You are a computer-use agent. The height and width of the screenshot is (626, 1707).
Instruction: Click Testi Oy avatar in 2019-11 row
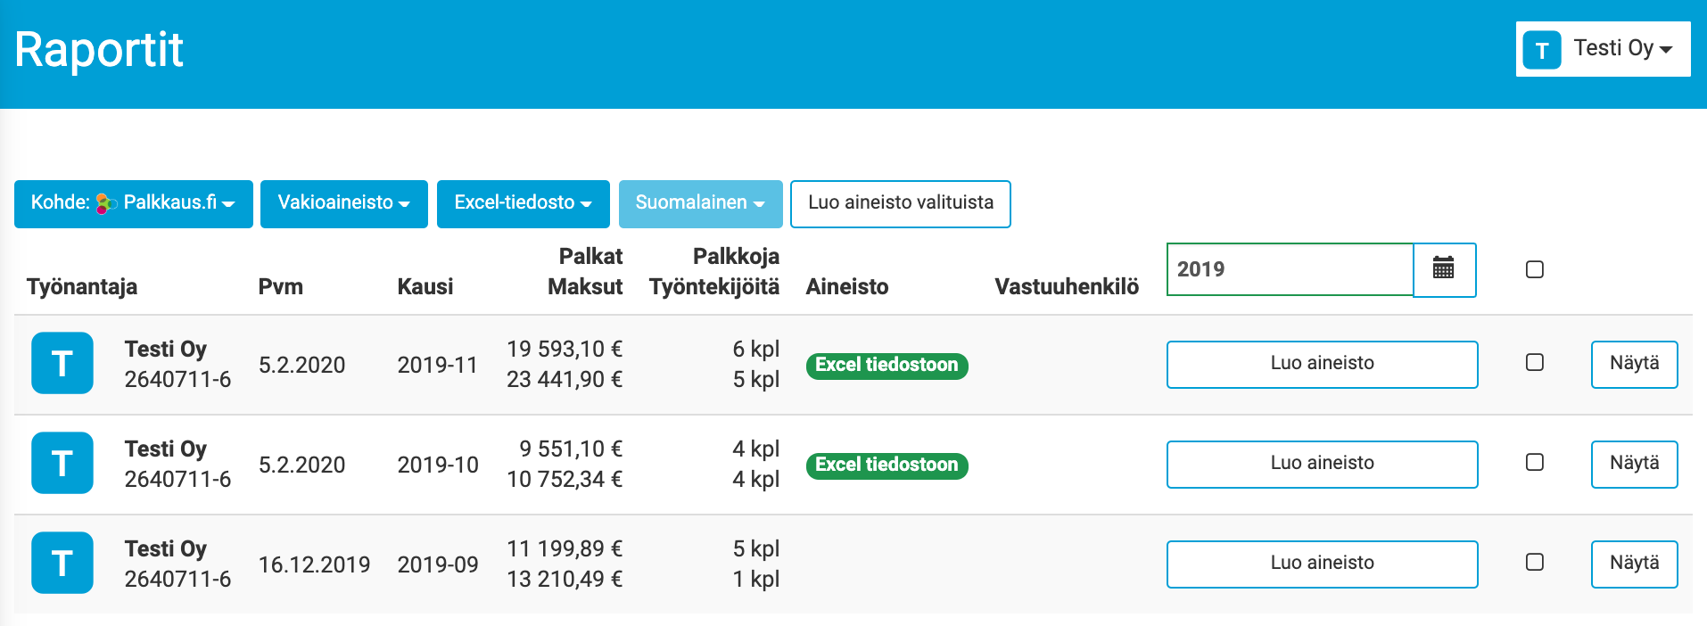tap(62, 363)
